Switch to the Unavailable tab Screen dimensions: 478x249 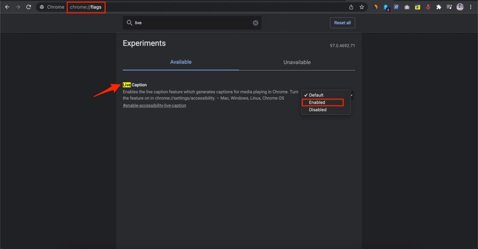click(297, 62)
